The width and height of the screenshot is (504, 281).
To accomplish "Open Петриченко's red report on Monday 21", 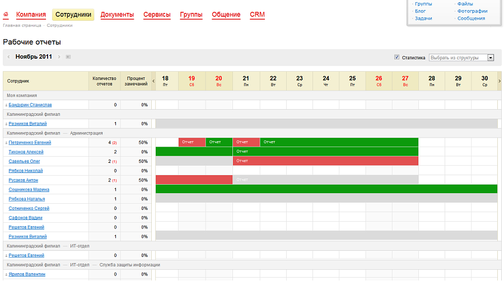I will click(246, 142).
